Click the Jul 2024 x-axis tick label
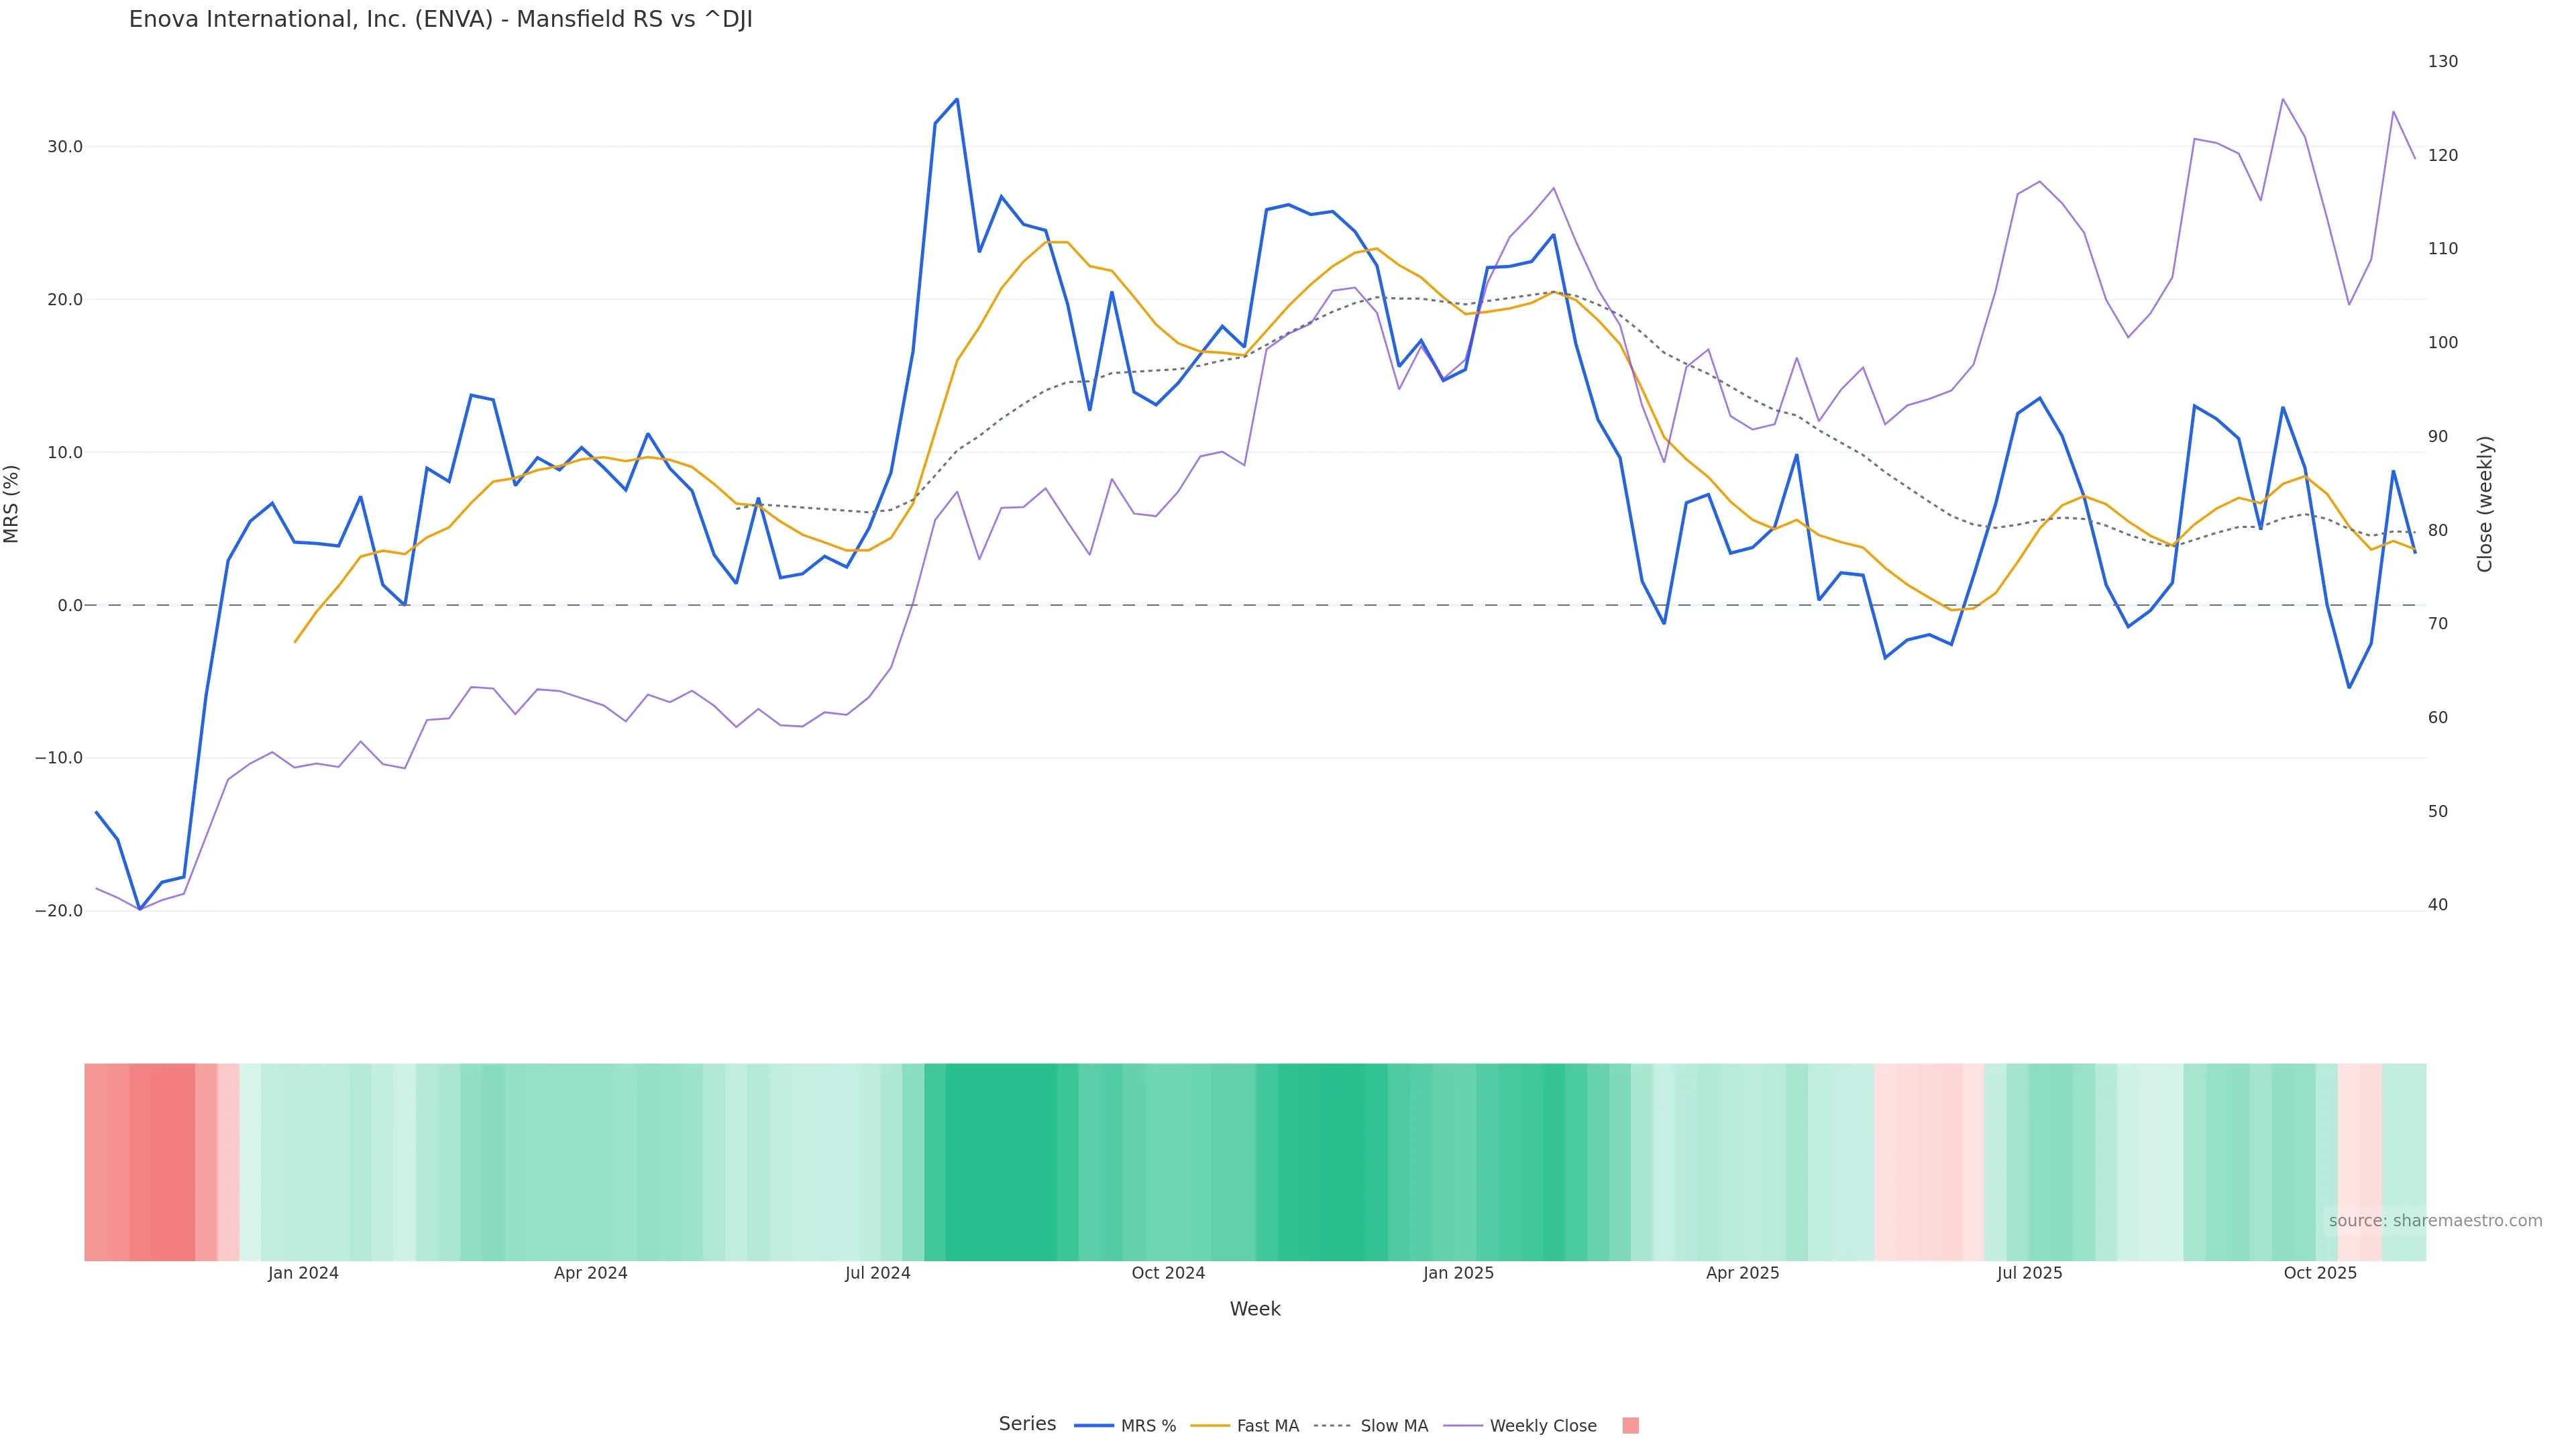The width and height of the screenshot is (2576, 1449). pos(877,1273)
